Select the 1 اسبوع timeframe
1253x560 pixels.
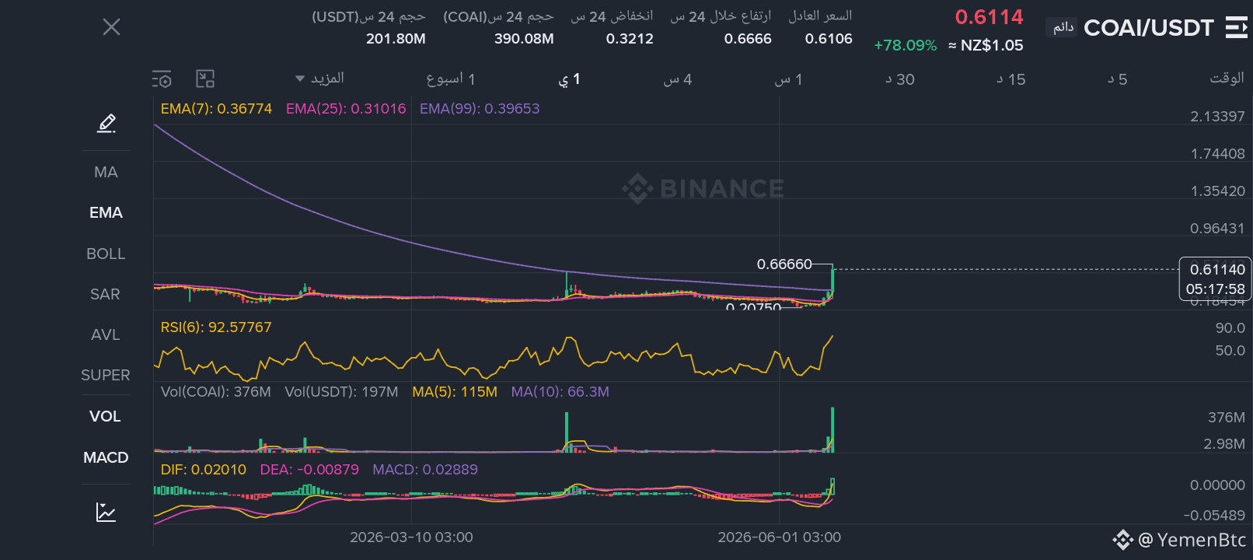click(451, 79)
